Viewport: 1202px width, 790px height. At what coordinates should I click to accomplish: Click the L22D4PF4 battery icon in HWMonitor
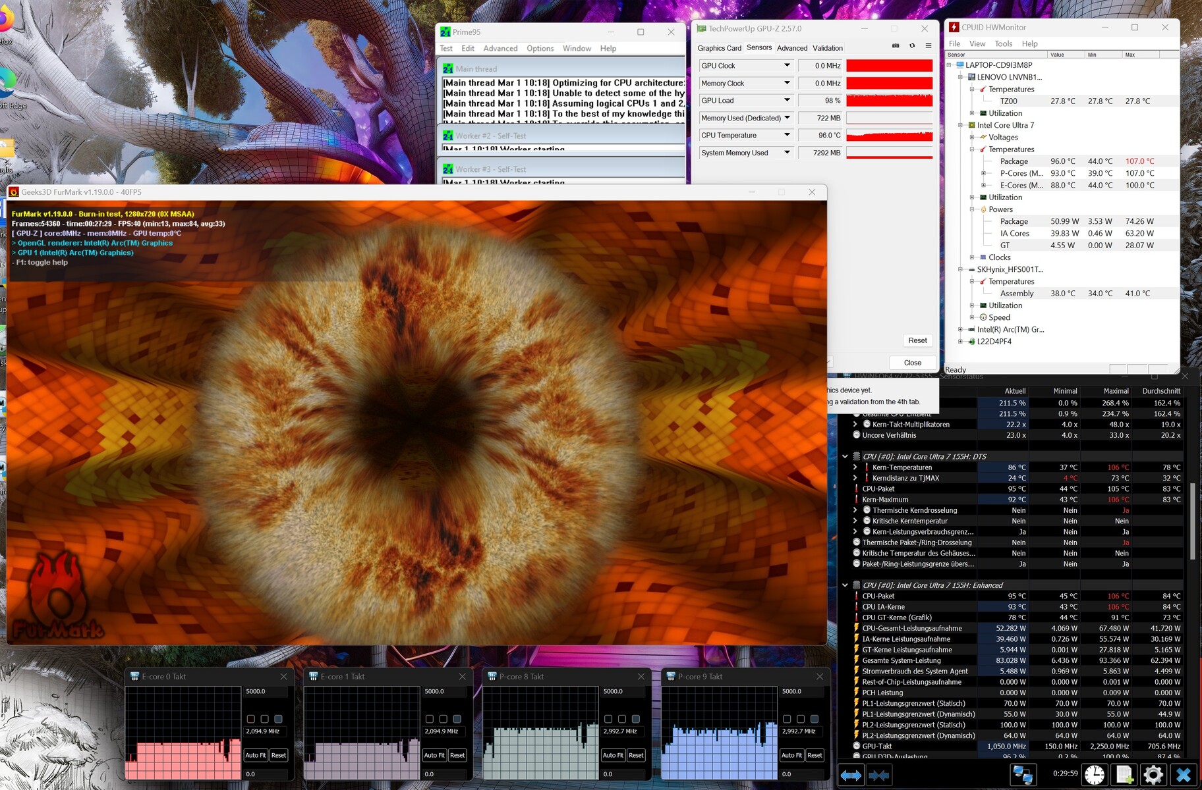(971, 342)
